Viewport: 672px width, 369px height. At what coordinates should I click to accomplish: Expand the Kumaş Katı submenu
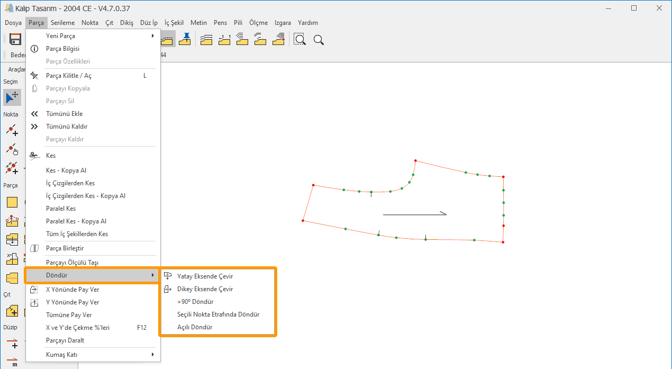[x=93, y=354]
